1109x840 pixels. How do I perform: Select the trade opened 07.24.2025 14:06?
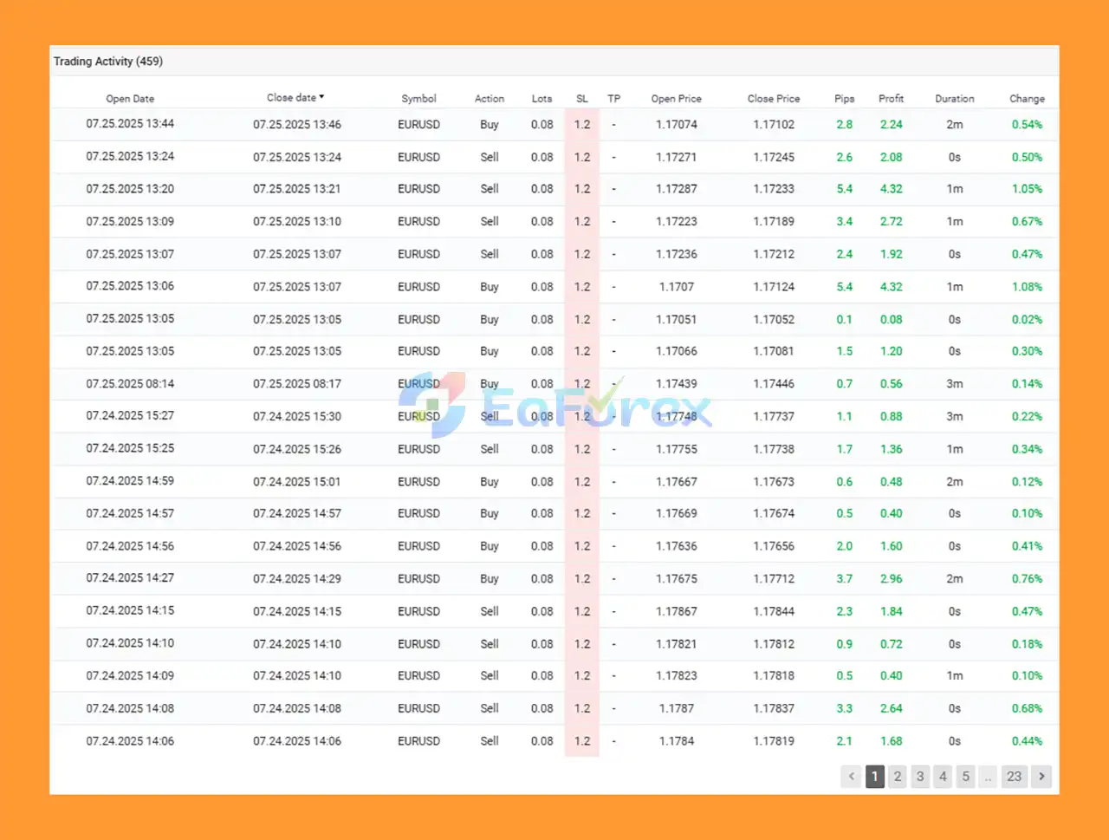(x=130, y=741)
